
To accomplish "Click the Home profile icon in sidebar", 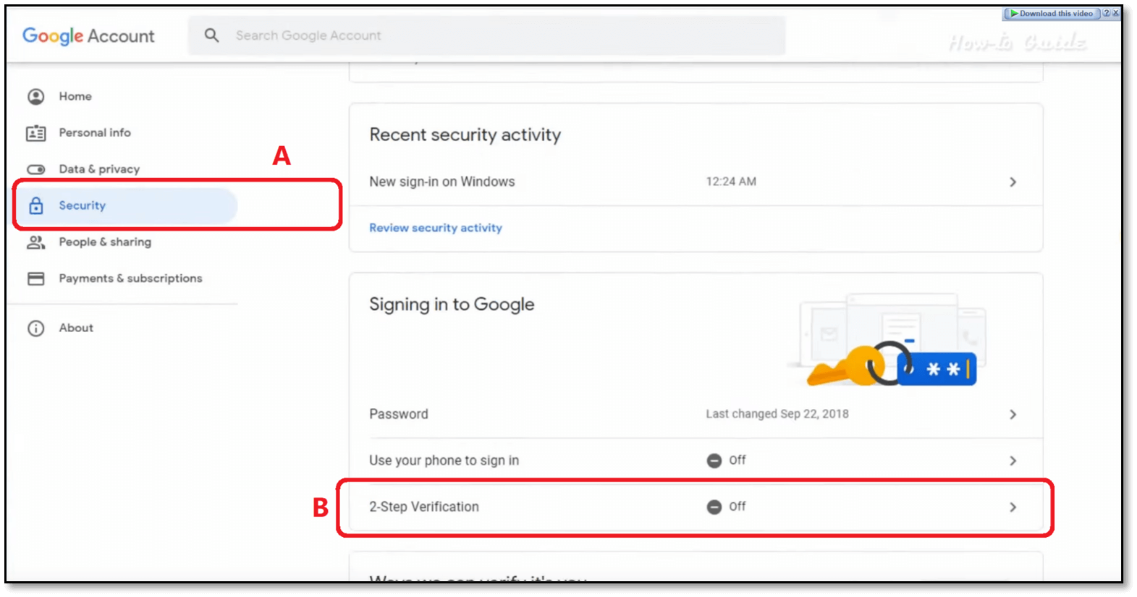I will 35,96.
